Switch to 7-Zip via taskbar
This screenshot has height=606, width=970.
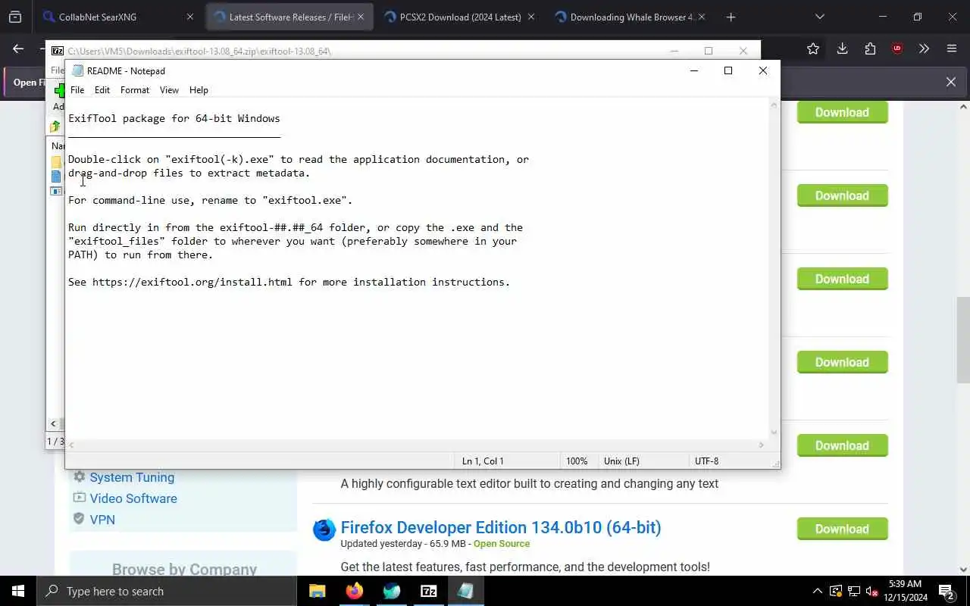point(429,591)
